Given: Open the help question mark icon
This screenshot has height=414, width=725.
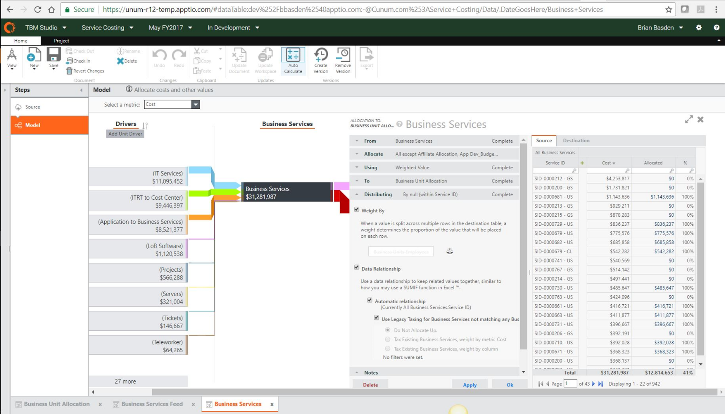Looking at the screenshot, I should pos(716,28).
